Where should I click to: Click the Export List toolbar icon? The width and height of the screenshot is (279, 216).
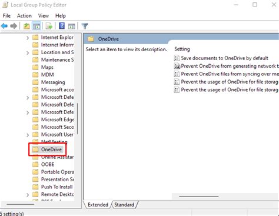click(x=49, y=26)
